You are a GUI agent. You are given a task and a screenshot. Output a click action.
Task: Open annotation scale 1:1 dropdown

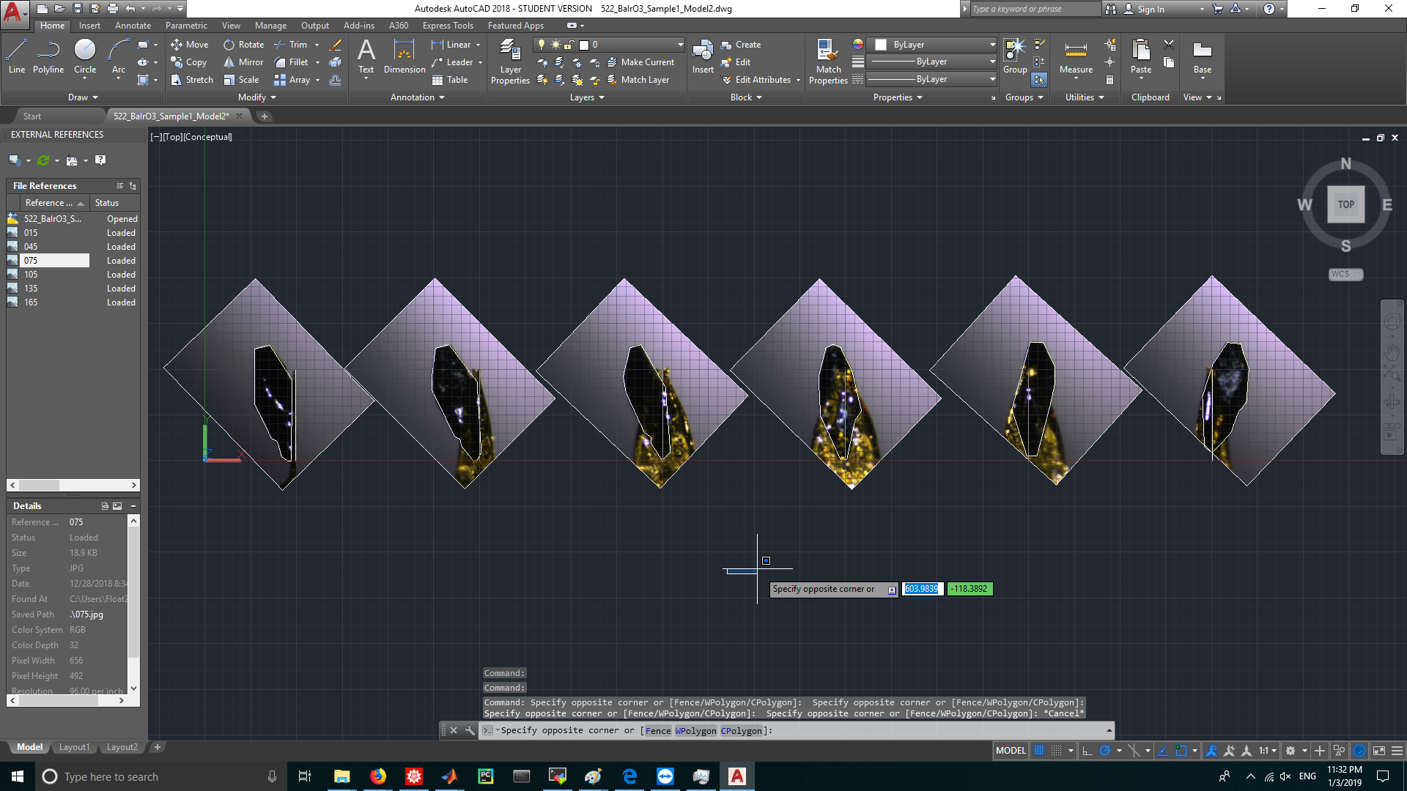click(1268, 751)
